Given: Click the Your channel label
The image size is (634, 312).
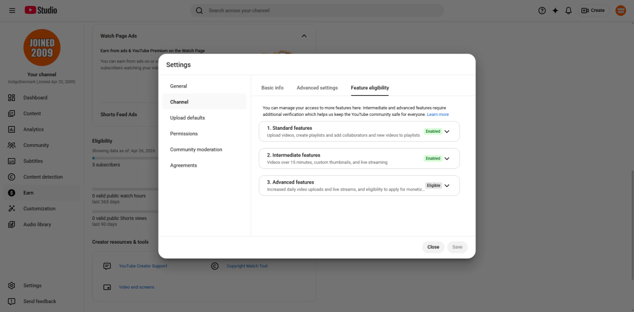Looking at the screenshot, I should coord(42,75).
